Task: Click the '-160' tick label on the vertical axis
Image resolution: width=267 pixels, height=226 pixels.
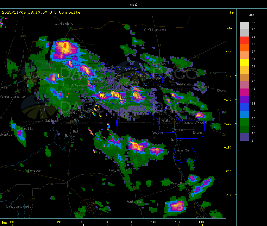Action: tap(228, 124)
